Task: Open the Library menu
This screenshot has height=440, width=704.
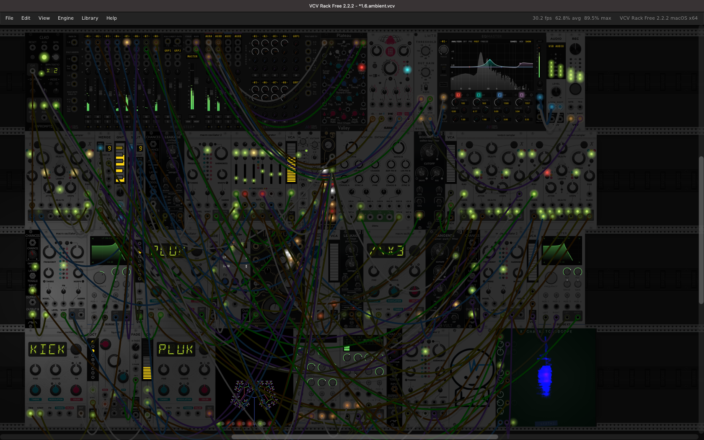Action: click(x=90, y=18)
